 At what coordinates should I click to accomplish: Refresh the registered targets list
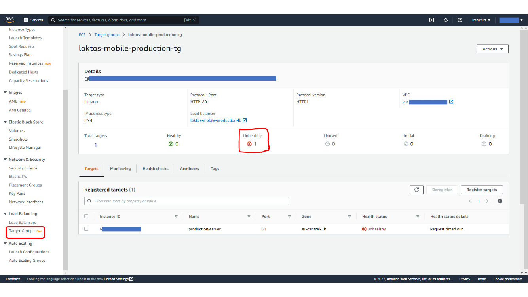coord(416,190)
